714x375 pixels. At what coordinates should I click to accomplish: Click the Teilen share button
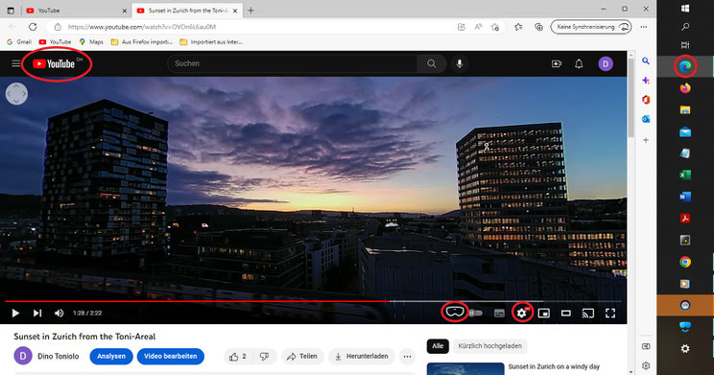pos(302,357)
